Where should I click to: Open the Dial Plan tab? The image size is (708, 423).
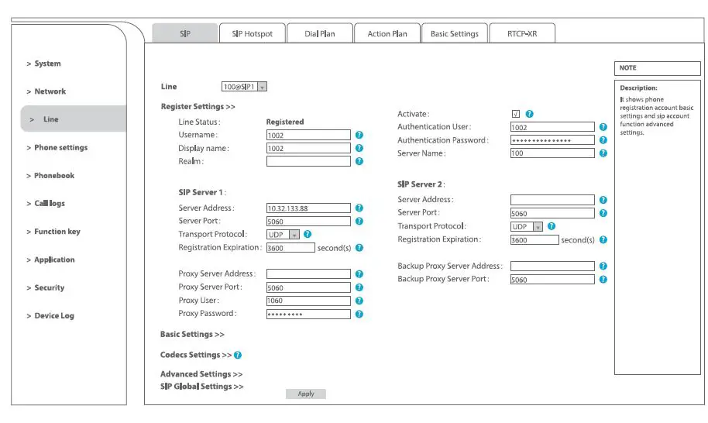[320, 33]
